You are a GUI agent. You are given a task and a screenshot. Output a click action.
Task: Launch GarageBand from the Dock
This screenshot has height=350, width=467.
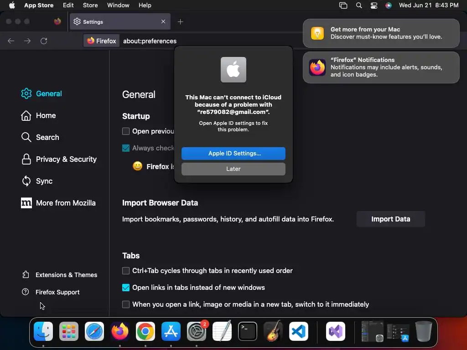273,331
